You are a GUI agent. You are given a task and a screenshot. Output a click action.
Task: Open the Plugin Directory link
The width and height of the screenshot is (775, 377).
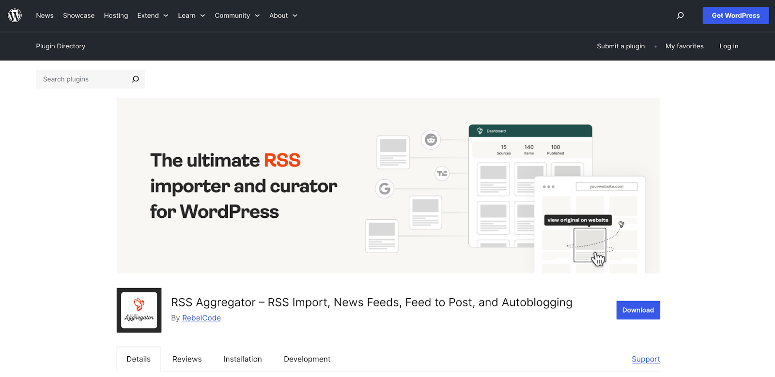pos(61,46)
